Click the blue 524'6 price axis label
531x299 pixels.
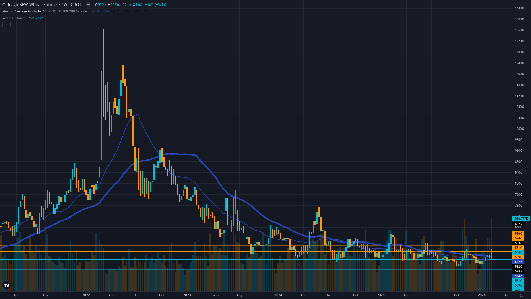click(518, 276)
